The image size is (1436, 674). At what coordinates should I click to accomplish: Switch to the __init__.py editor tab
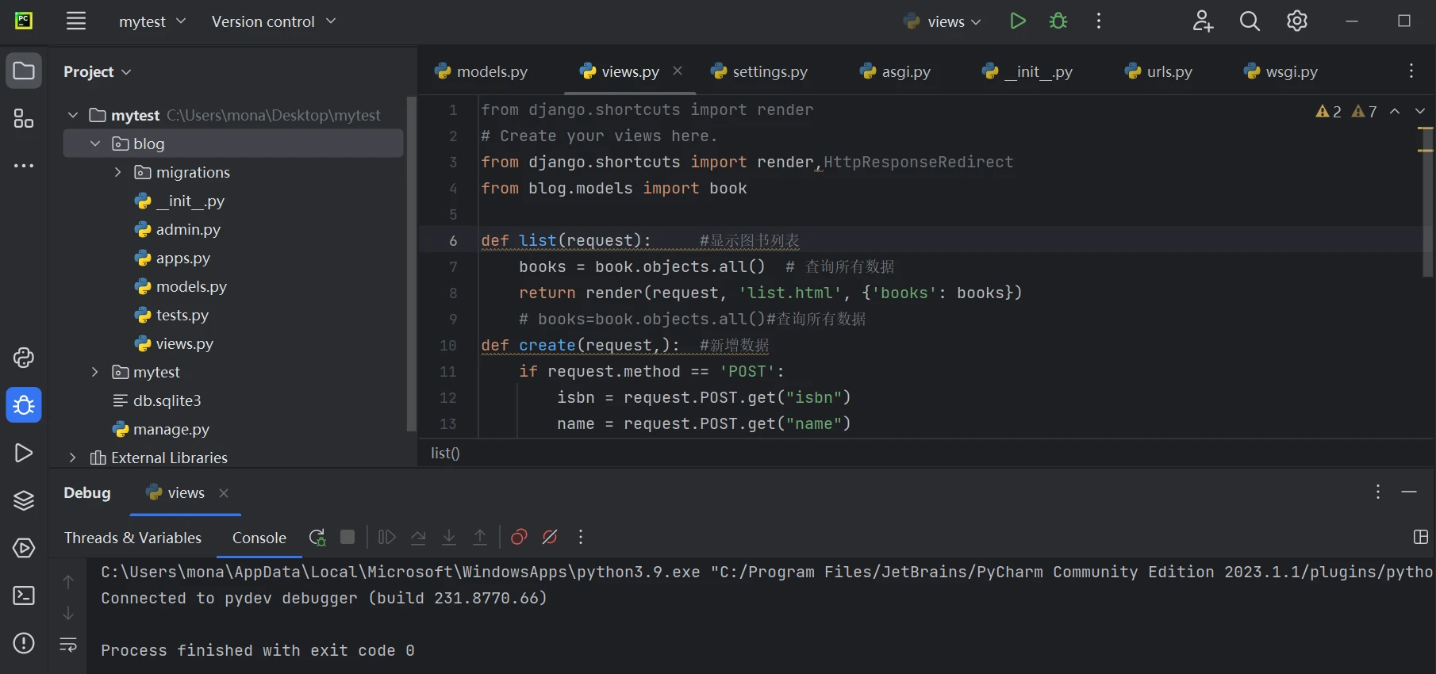tap(1028, 71)
